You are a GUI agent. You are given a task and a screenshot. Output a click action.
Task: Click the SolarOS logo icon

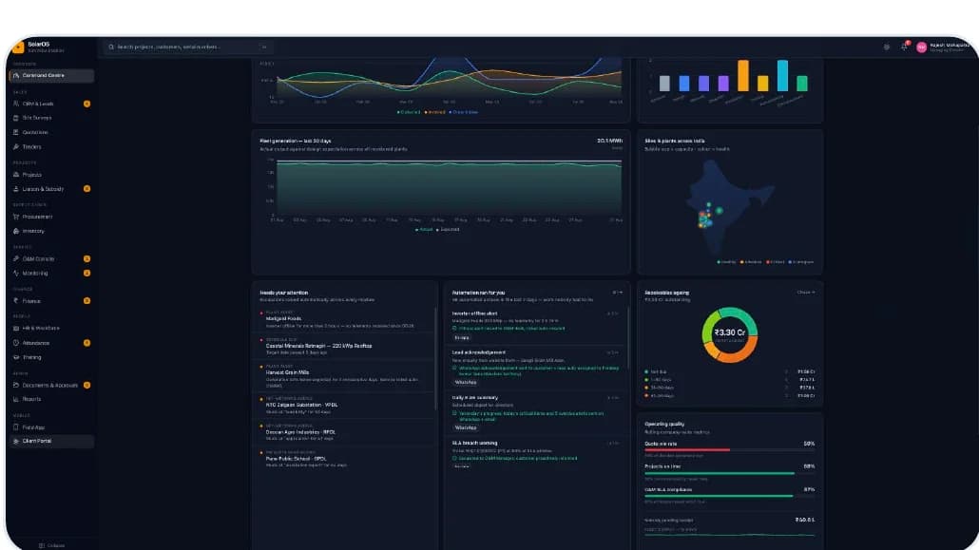(x=18, y=47)
